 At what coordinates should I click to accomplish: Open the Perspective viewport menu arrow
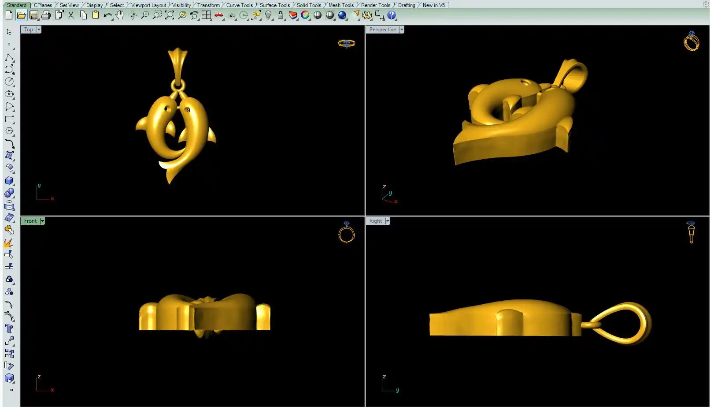(402, 30)
